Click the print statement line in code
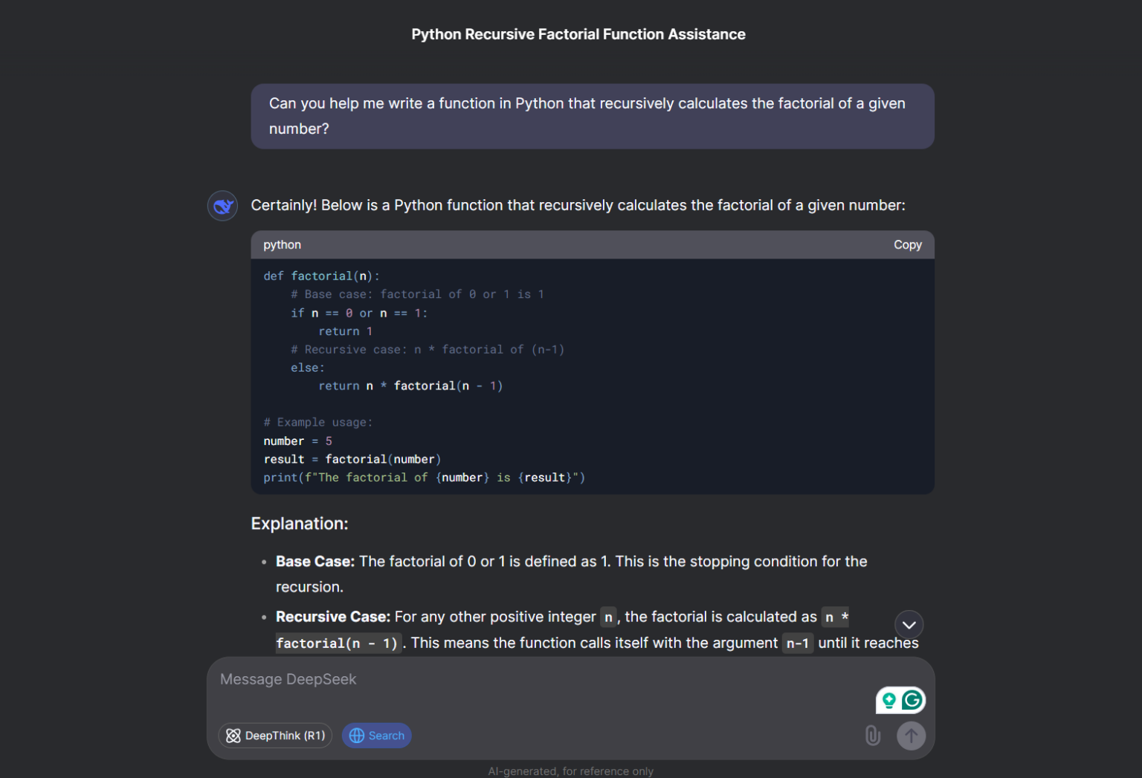This screenshot has height=778, width=1142. (424, 477)
